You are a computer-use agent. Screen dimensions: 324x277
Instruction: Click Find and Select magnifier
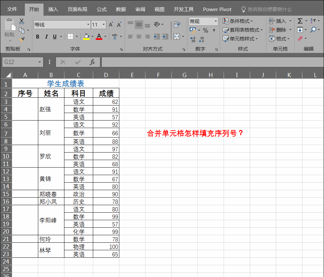[x=313, y=30]
